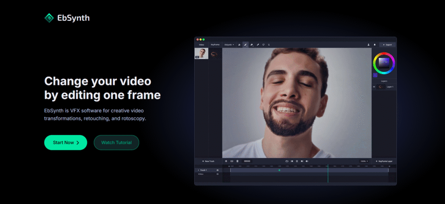
Task: Select the Eraser tool
Action: 252,45
